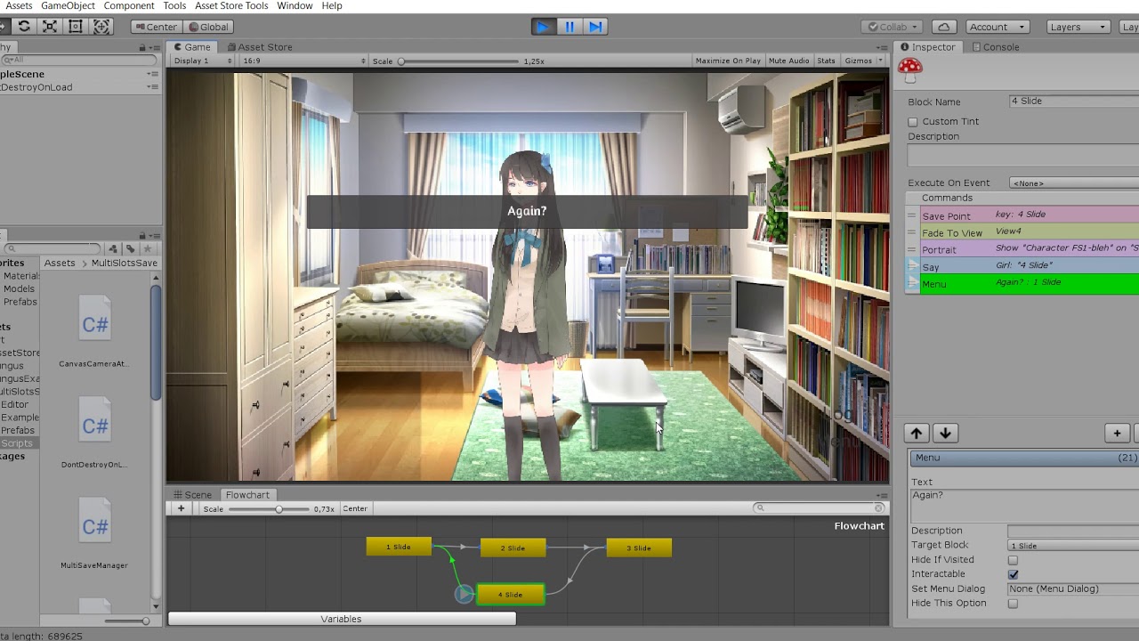Image resolution: width=1139 pixels, height=641 pixels.
Task: Open the Tools menu
Action: (174, 6)
